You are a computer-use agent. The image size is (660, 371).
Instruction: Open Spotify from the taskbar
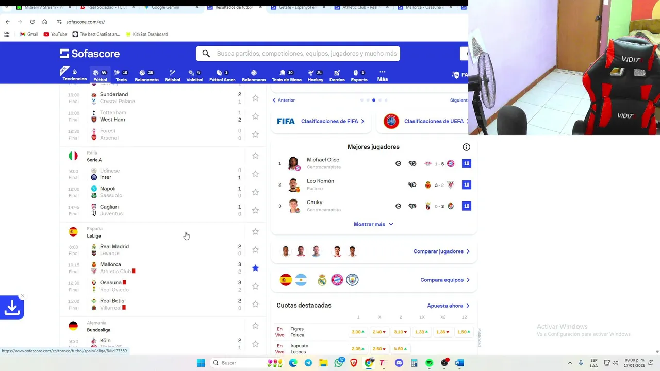(x=430, y=363)
